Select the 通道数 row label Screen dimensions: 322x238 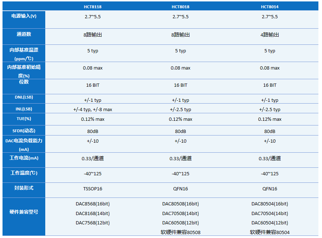(x=24, y=34)
